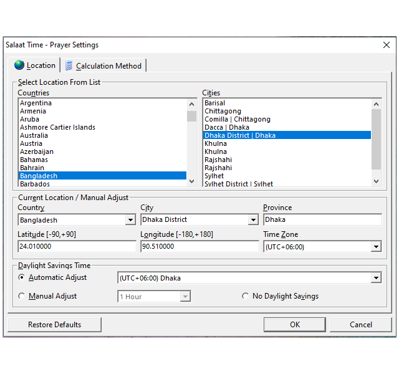Select Bangladesh in Countries list
399x374 pixels.
[x=102, y=176]
